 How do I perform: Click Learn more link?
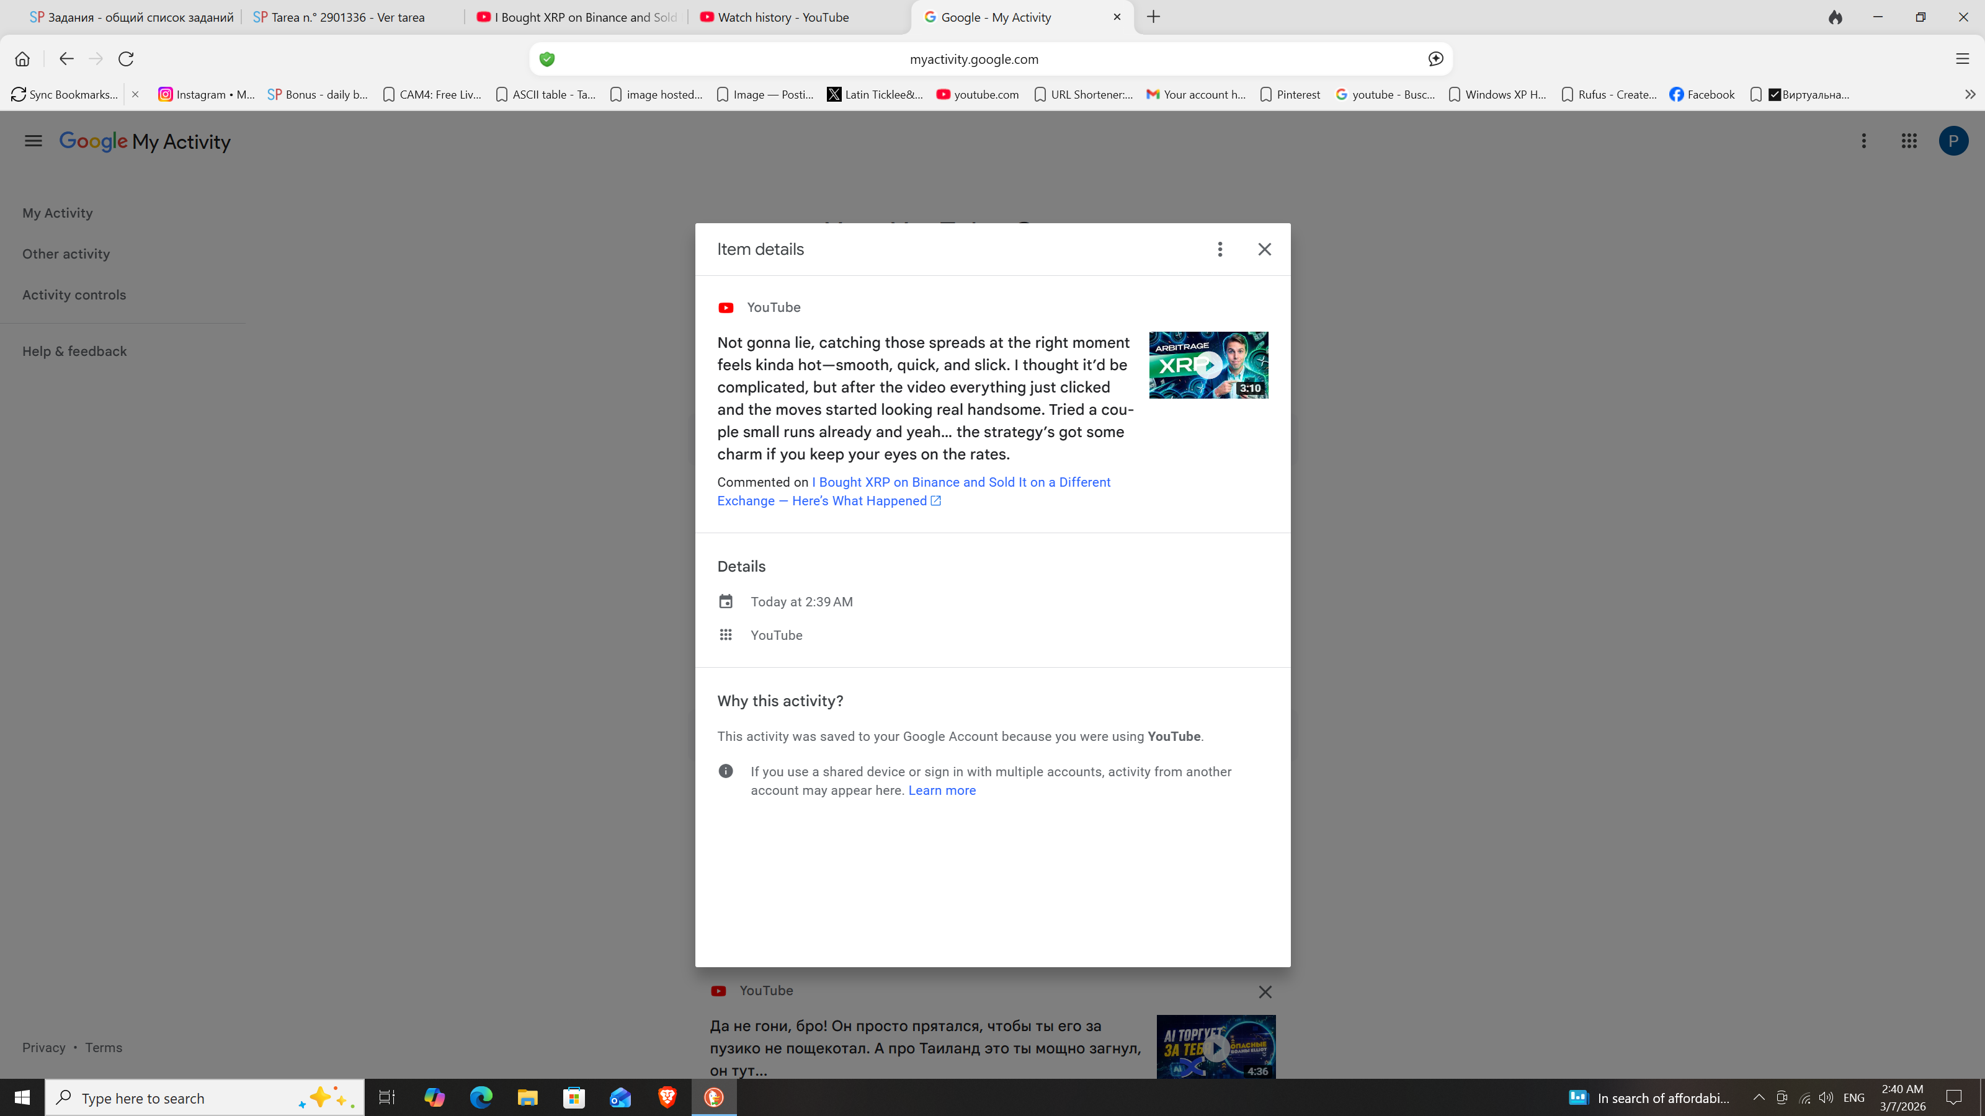coord(941,790)
